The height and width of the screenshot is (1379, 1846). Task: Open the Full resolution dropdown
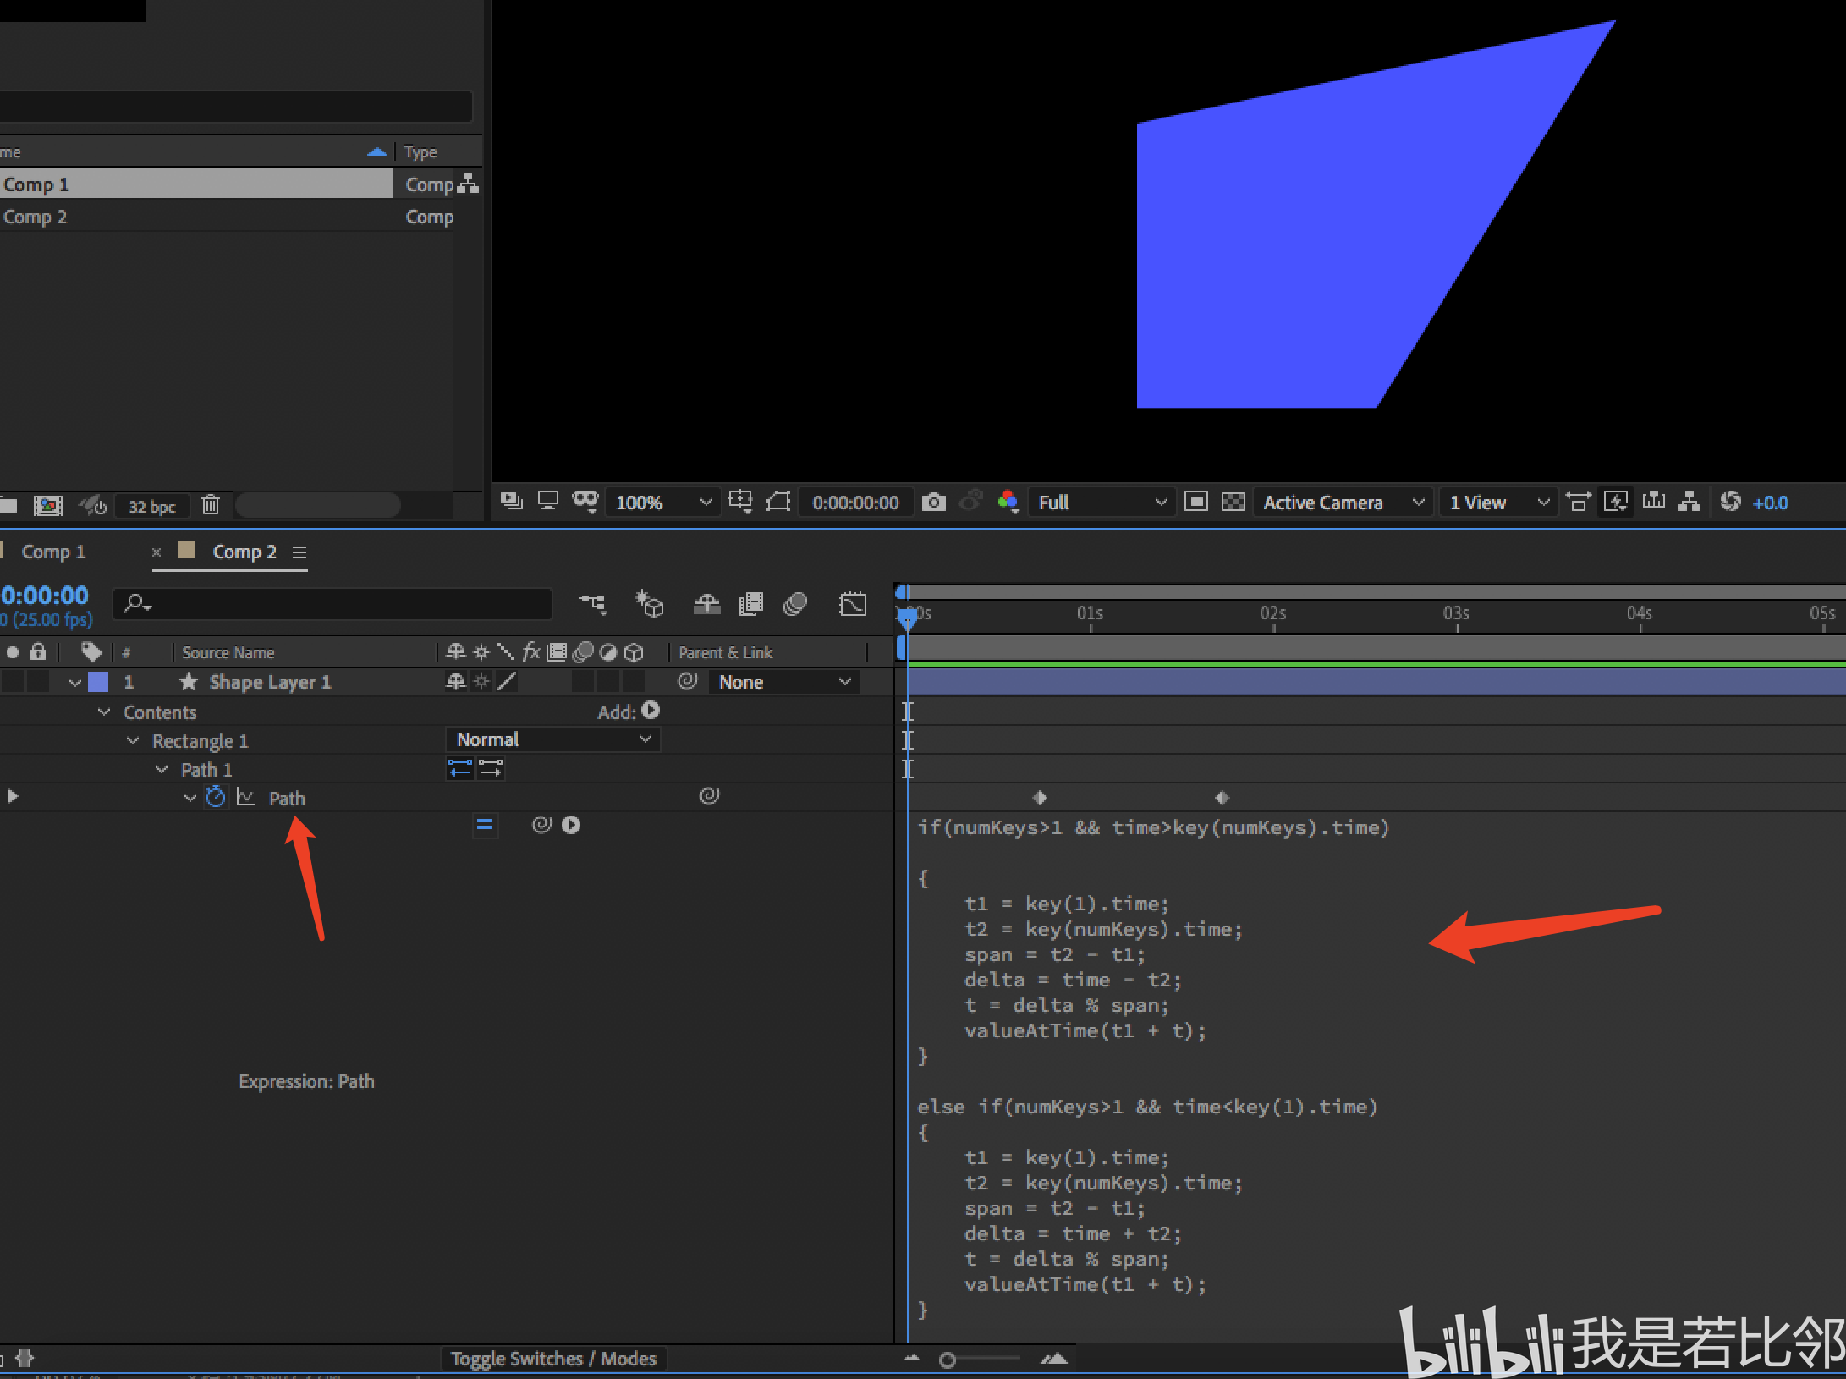click(x=1101, y=503)
